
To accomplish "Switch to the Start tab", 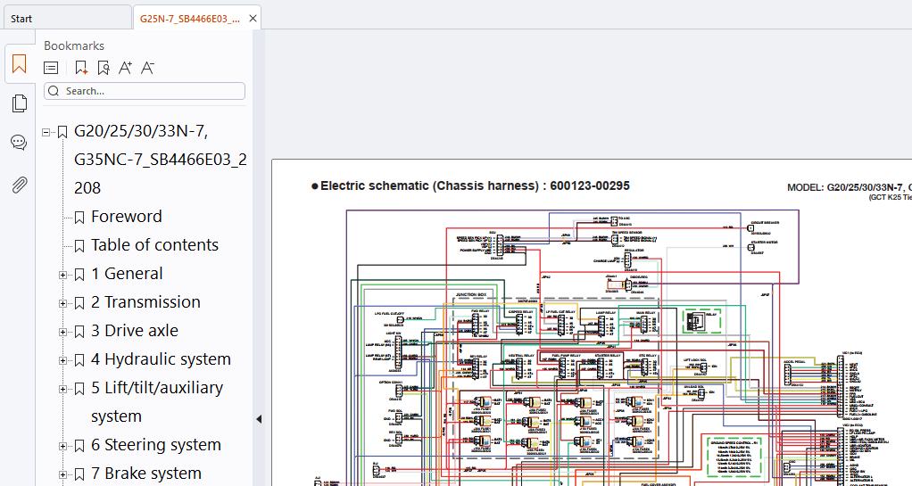I will click(66, 18).
